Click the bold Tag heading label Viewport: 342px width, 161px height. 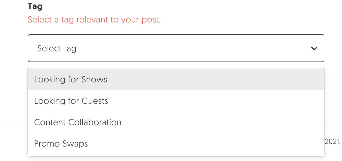(35, 6)
